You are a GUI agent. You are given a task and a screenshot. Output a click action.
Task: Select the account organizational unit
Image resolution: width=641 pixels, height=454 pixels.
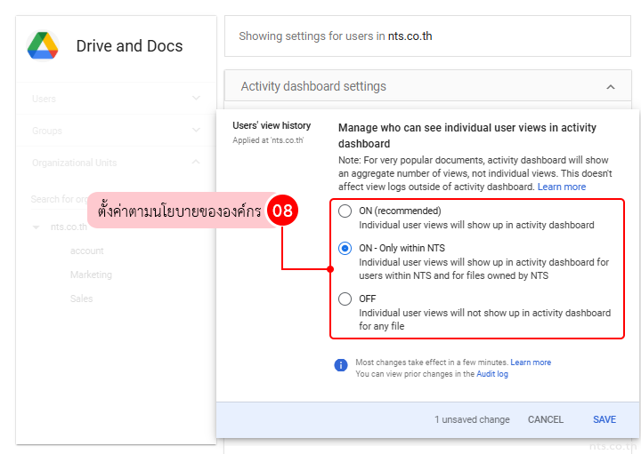click(x=87, y=251)
